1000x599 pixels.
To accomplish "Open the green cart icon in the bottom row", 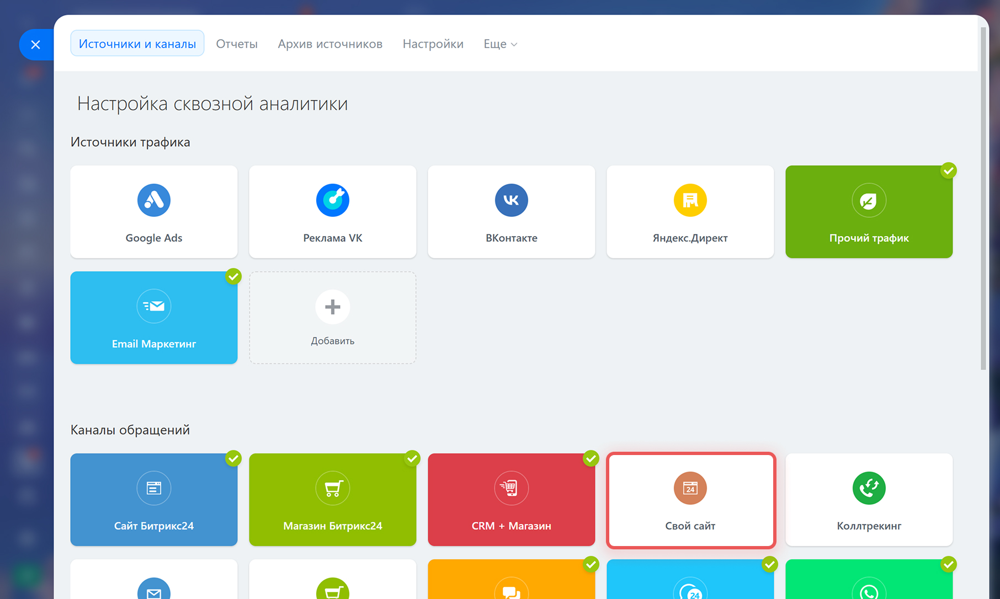I will (333, 588).
